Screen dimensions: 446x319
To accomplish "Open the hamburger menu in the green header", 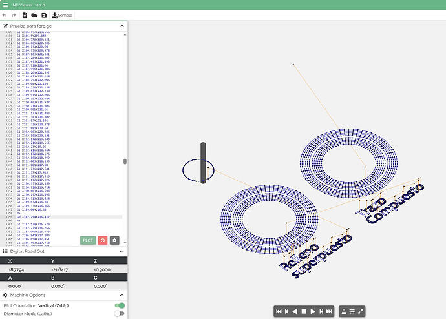I will pyautogui.click(x=5, y=5).
